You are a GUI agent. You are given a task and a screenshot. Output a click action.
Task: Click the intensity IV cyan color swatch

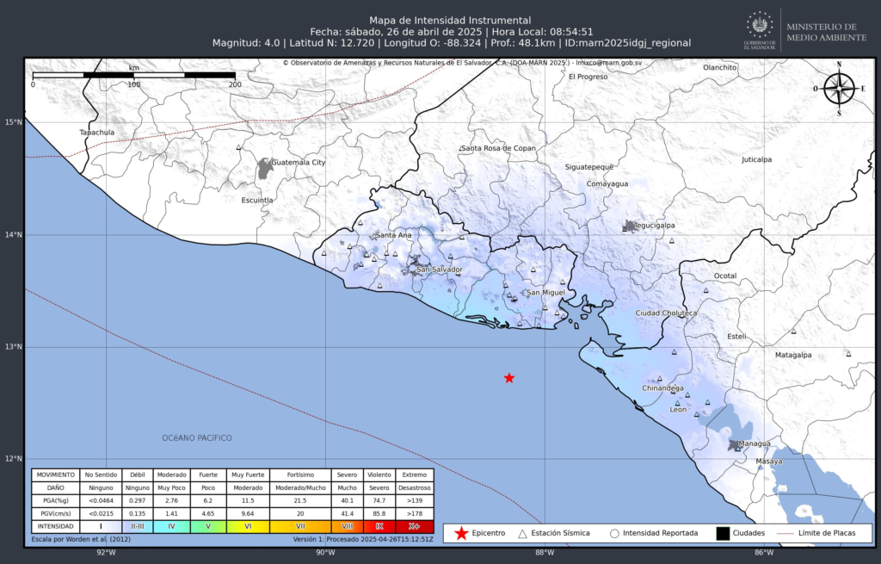coord(171,527)
